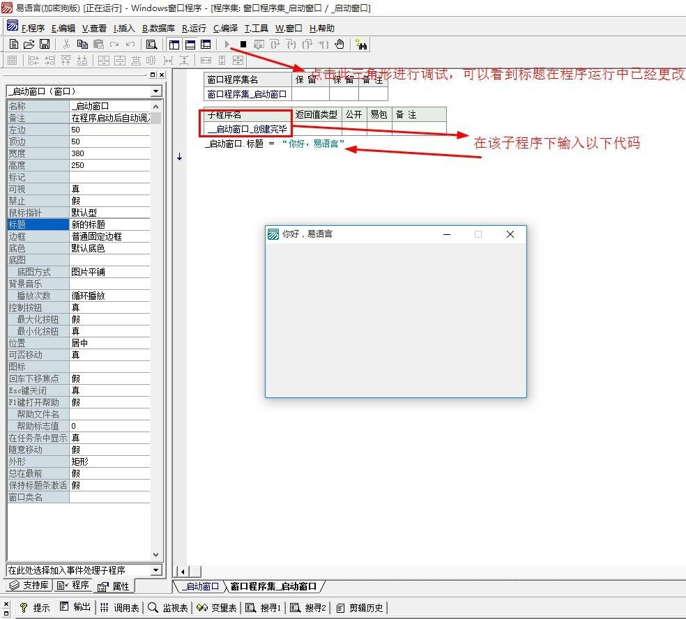Open the T.工具 menu

click(x=257, y=29)
